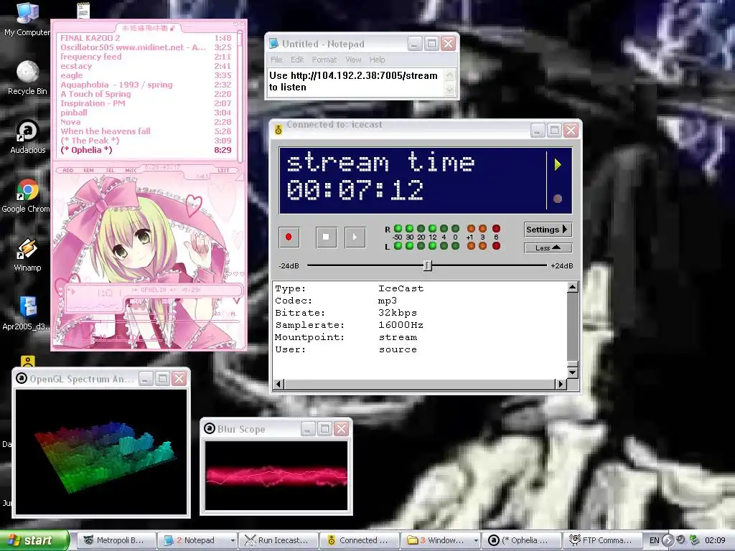Click the info panel scroll up arrow
Screen dimensions: 735x551
point(572,287)
